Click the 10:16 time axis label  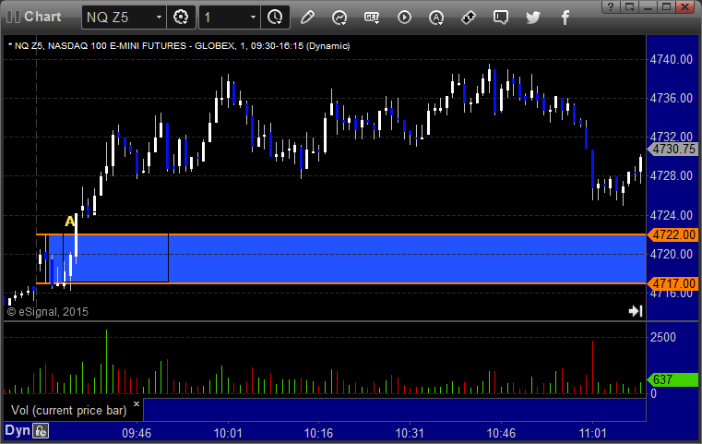[319, 433]
